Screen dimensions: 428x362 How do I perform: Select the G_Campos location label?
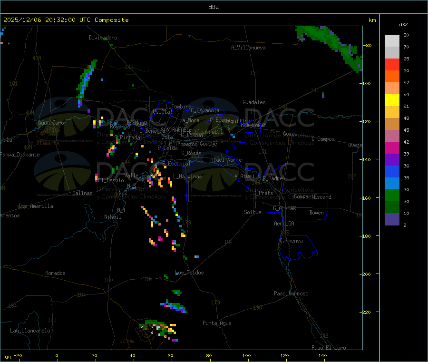coord(323,139)
